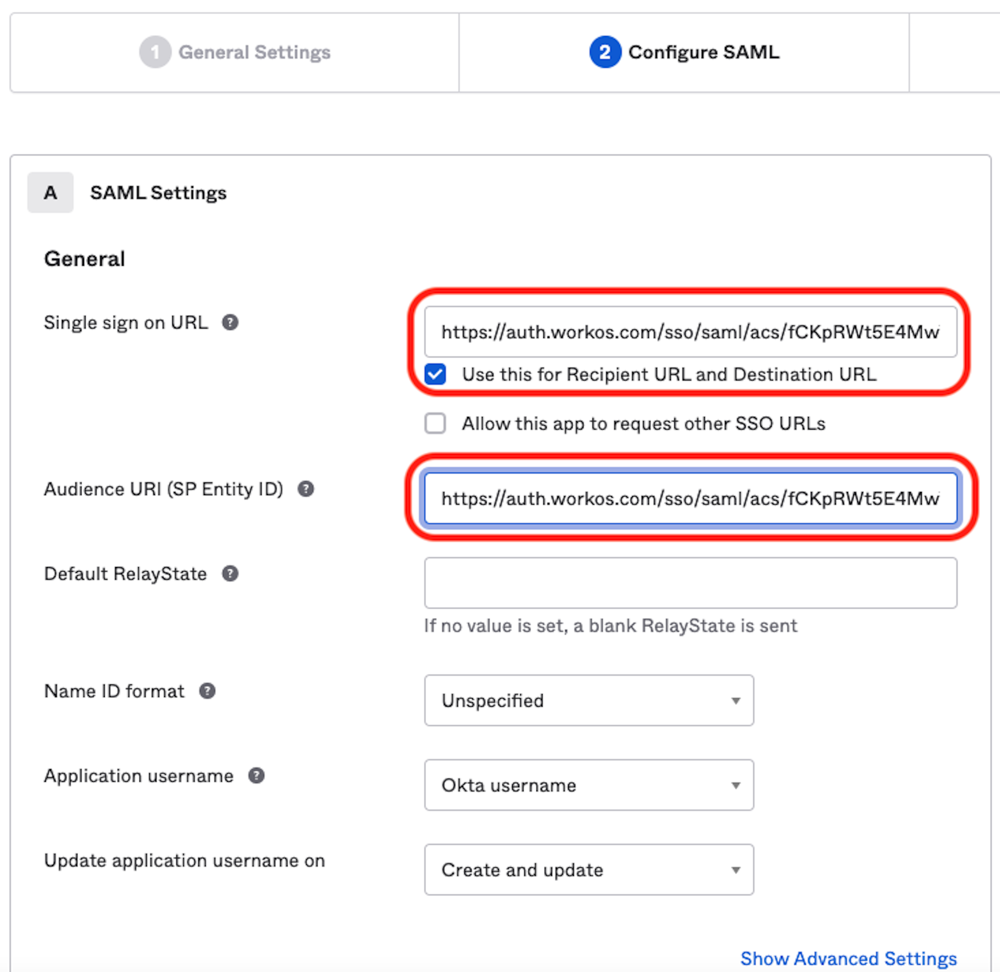
Task: Click help icon next to Single sign on URL
Action: [230, 323]
